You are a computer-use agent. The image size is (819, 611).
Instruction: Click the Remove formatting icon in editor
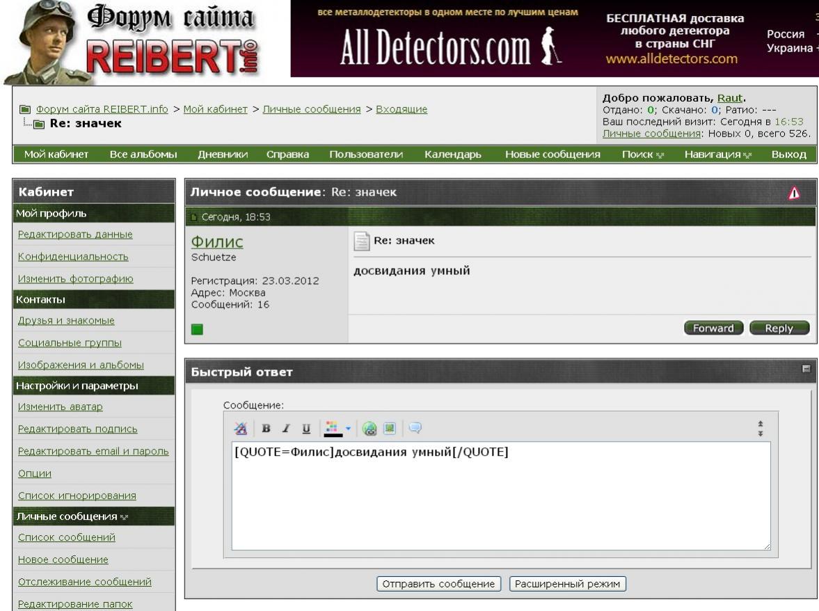[x=241, y=429]
